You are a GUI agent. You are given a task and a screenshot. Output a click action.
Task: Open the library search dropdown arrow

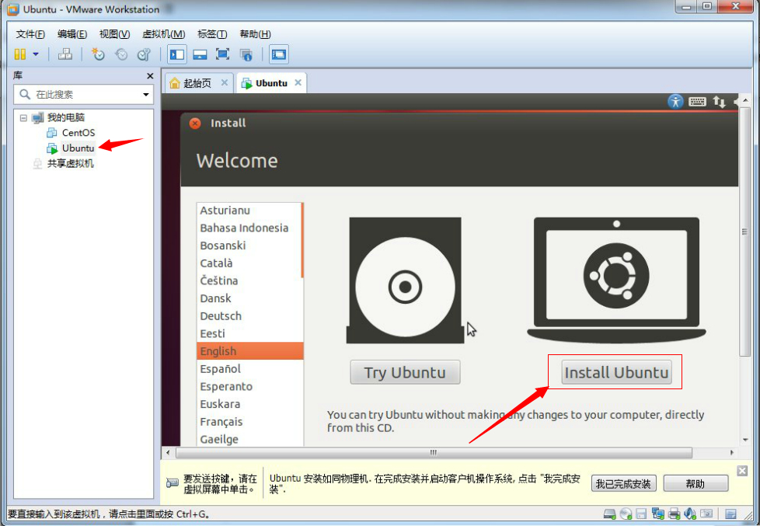click(x=146, y=95)
